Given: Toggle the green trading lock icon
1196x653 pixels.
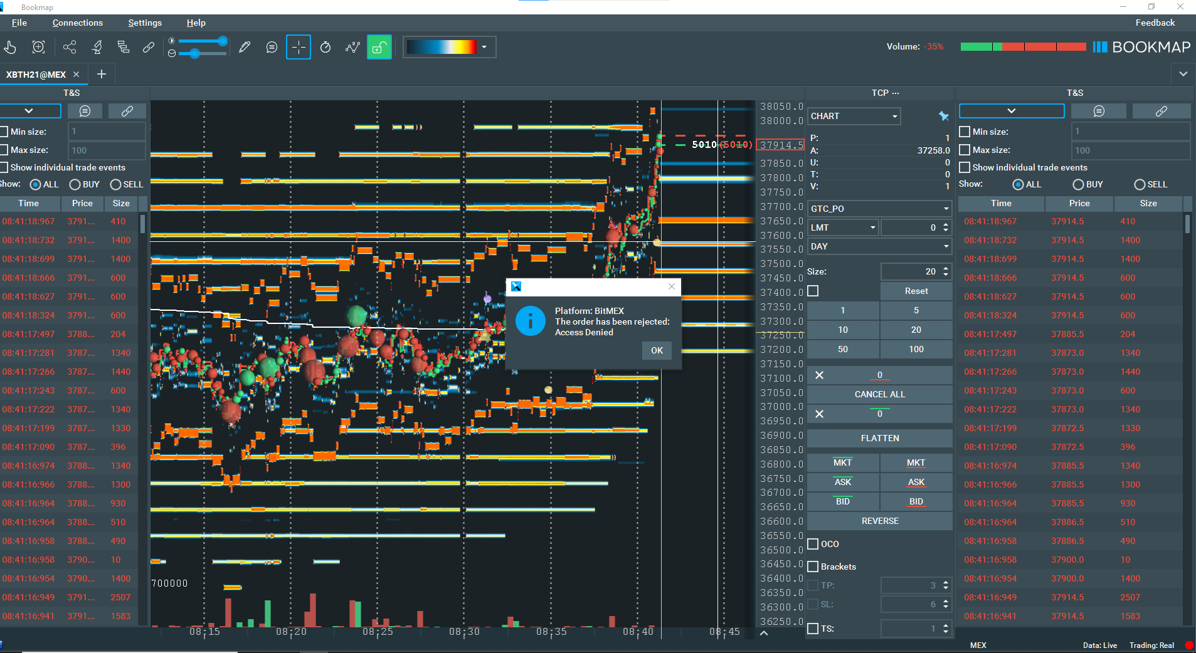Looking at the screenshot, I should coord(379,47).
